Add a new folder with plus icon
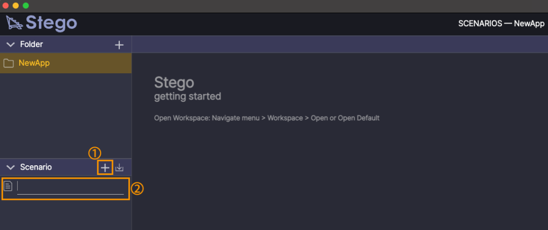The width and height of the screenshot is (548, 230). point(119,45)
